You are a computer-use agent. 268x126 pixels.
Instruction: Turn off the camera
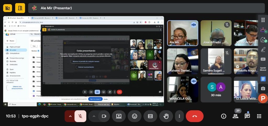pos(104,116)
